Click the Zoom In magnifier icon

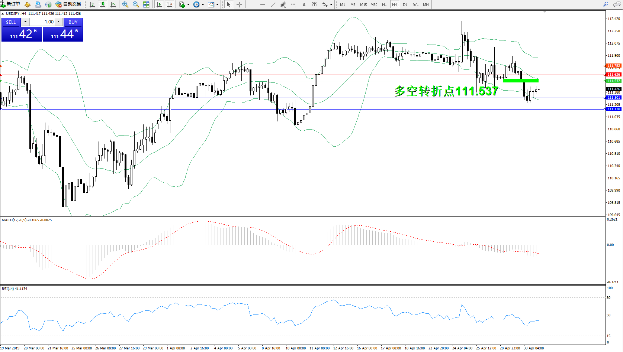click(125, 4)
